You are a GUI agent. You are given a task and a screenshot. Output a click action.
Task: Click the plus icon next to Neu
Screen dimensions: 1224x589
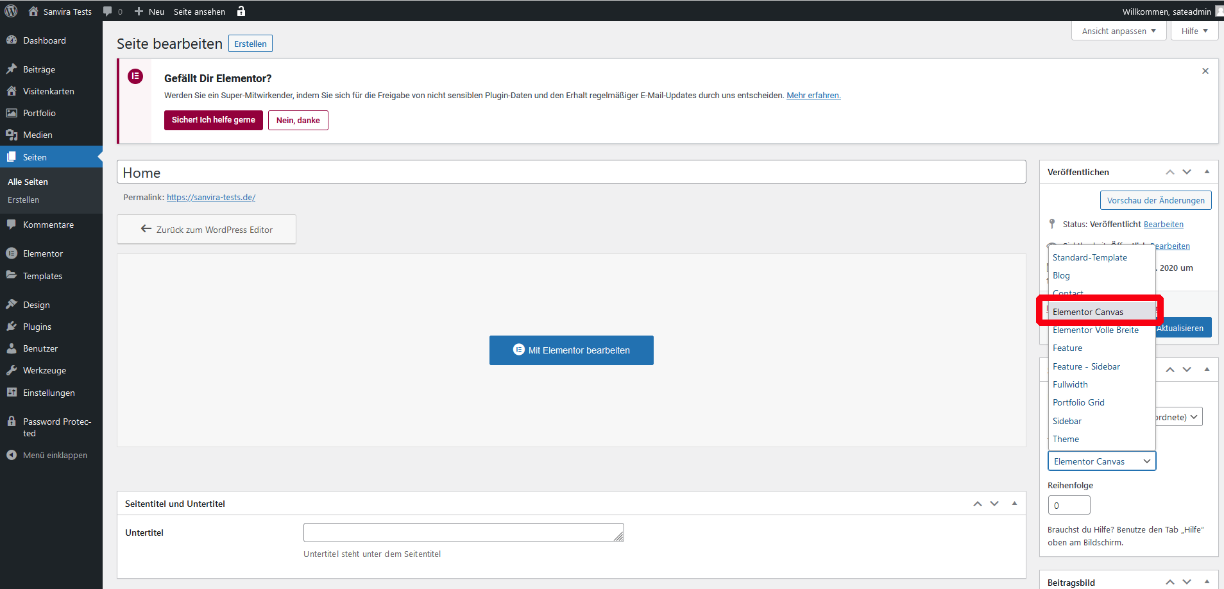pos(139,11)
